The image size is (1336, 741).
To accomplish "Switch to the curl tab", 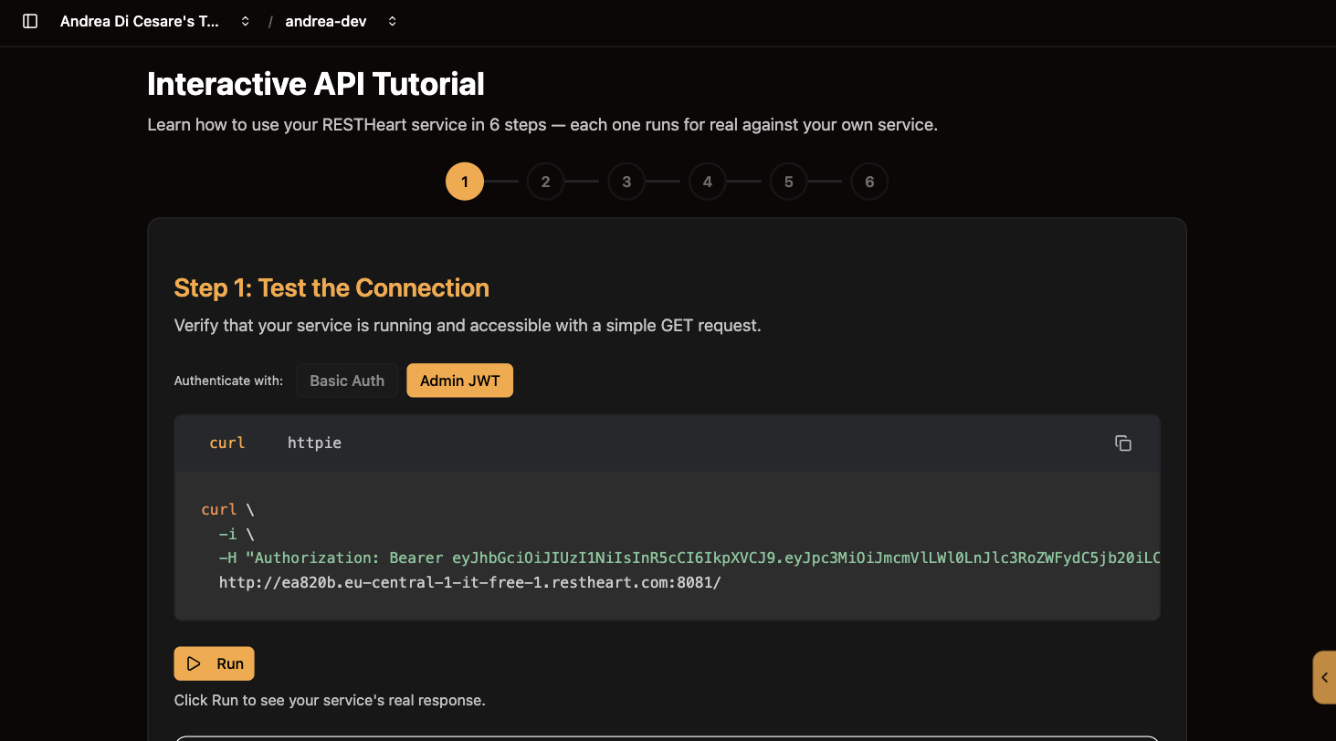I will (x=227, y=443).
